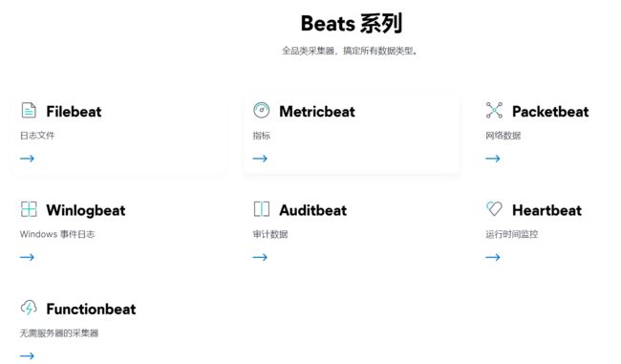Open the Metricbeat heading link
The image size is (621, 364).
coord(317,111)
